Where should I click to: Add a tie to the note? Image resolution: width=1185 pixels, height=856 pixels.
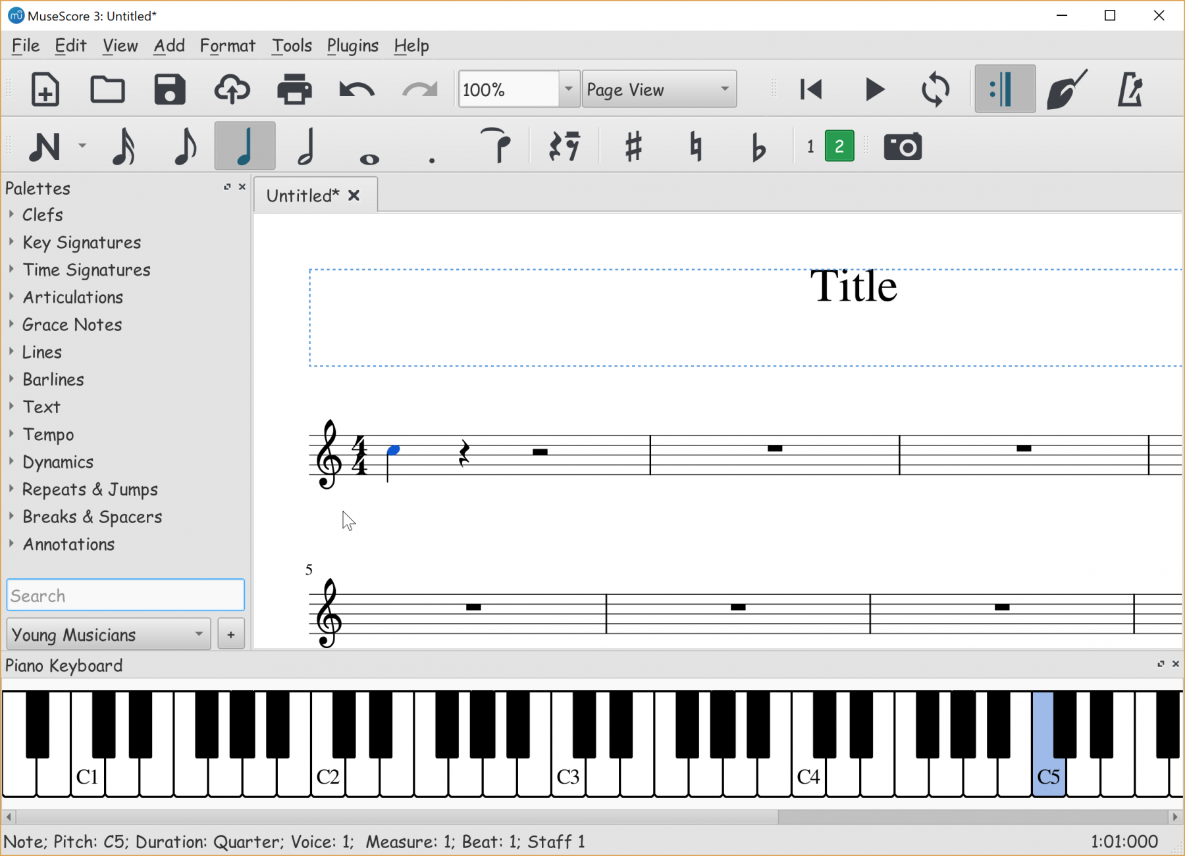pyautogui.click(x=496, y=145)
